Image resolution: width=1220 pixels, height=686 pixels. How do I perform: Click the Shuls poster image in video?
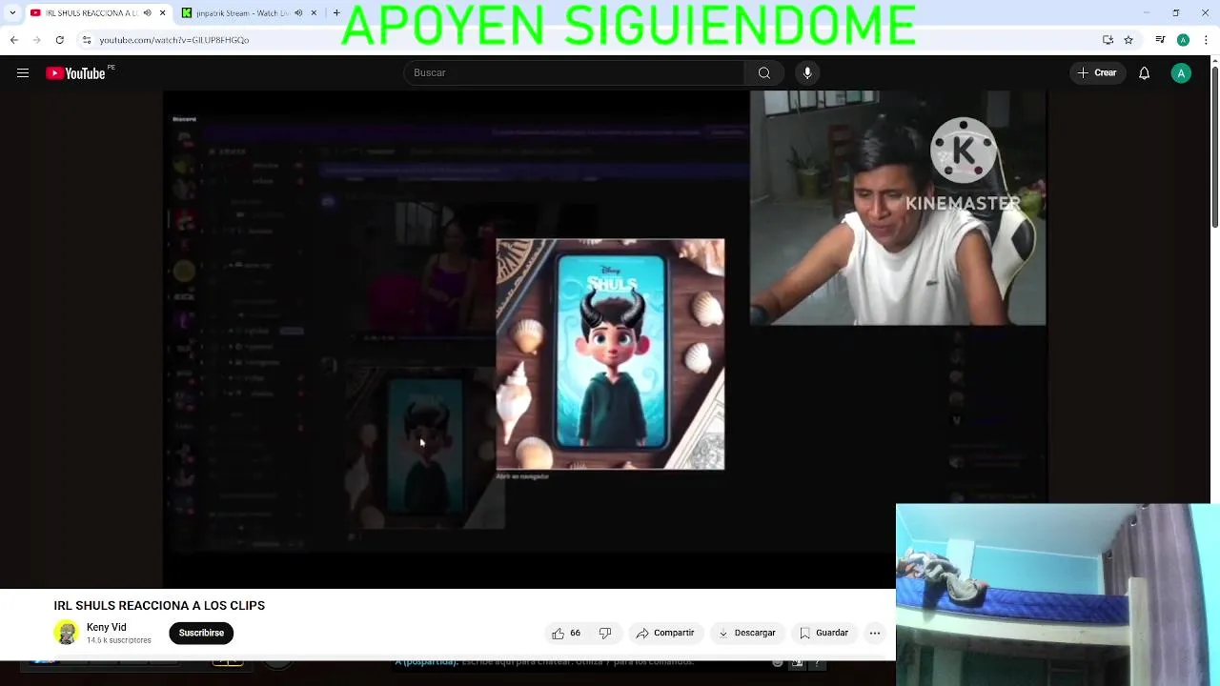(x=610, y=353)
